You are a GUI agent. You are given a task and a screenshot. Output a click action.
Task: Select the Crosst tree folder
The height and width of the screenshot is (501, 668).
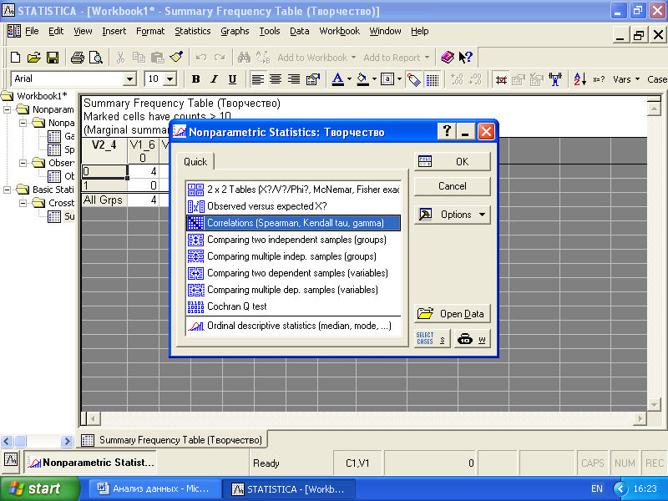point(53,203)
